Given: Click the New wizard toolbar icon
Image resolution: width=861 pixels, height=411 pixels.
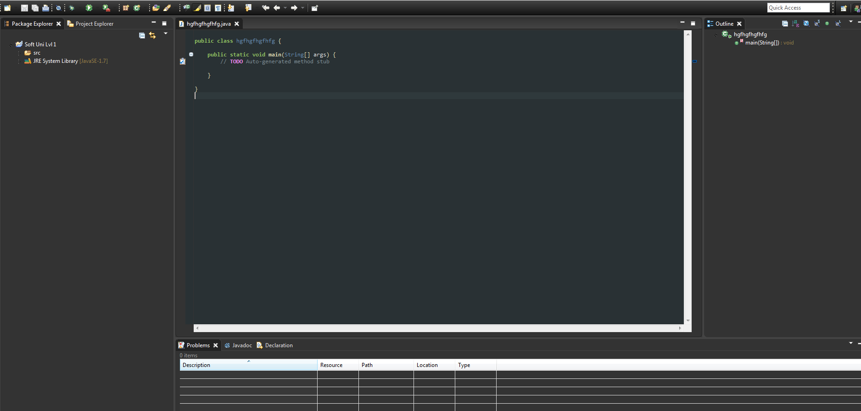Looking at the screenshot, I should (7, 8).
